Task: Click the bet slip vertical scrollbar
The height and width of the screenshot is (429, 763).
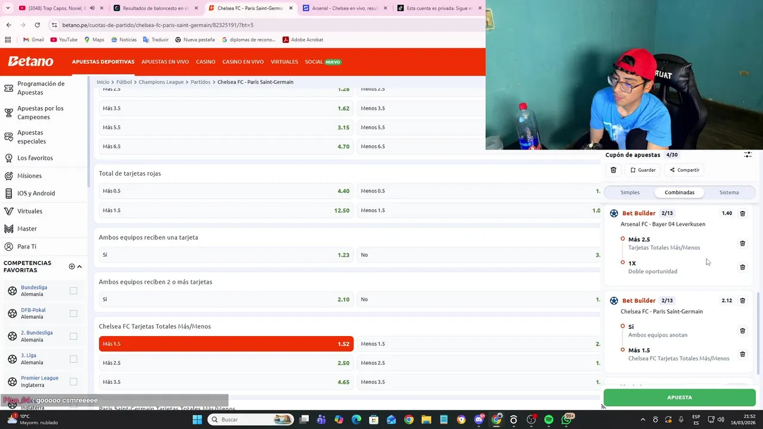Action: [x=758, y=334]
